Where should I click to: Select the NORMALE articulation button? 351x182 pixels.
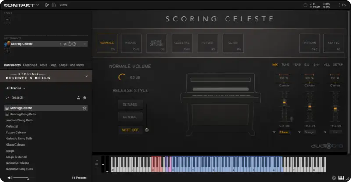click(107, 43)
